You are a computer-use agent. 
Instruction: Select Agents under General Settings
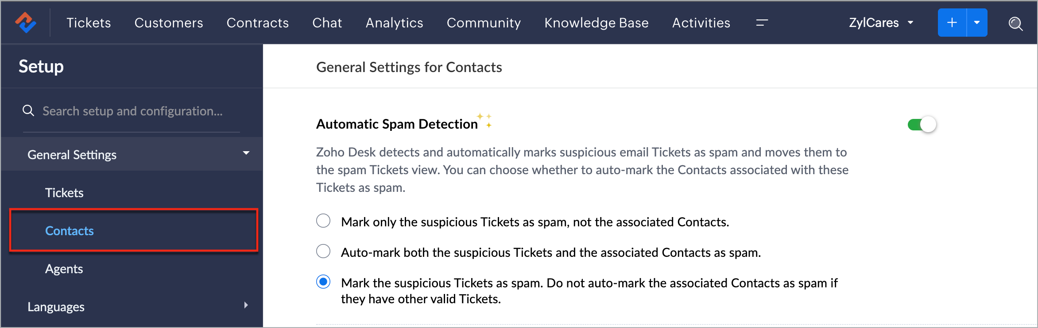pyautogui.click(x=64, y=269)
